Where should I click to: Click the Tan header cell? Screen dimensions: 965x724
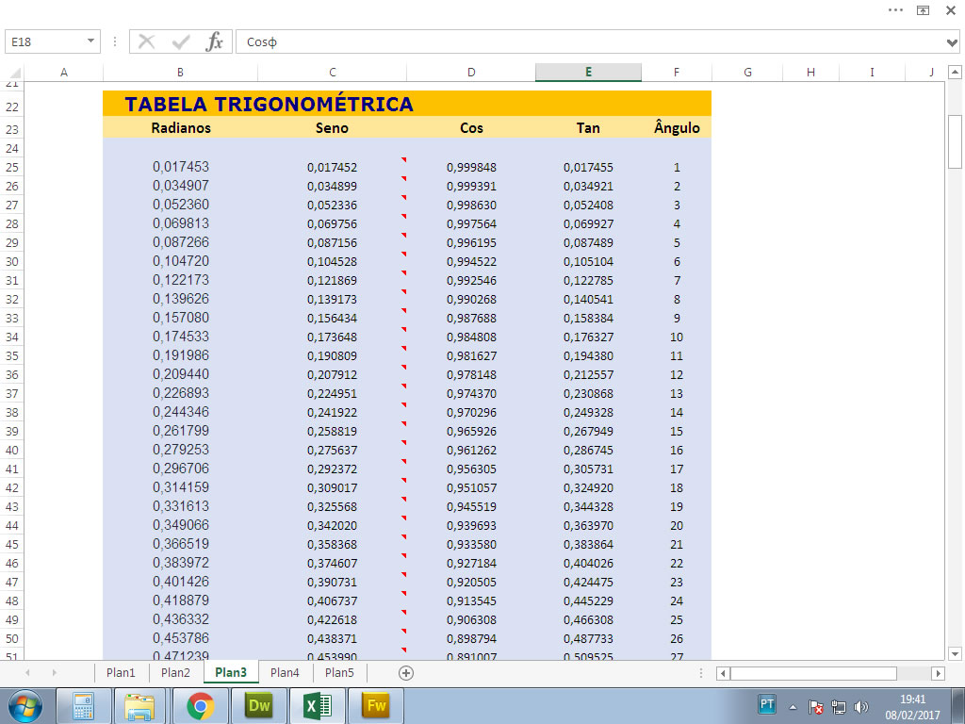click(588, 128)
